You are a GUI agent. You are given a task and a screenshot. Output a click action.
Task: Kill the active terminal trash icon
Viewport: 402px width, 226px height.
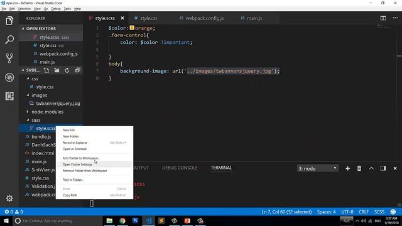[359, 168]
